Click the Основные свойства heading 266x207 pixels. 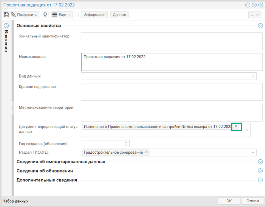(39, 26)
